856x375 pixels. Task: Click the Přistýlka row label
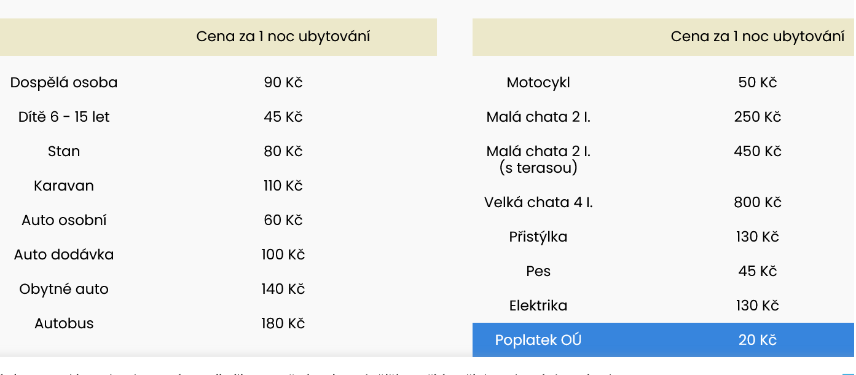pos(538,237)
